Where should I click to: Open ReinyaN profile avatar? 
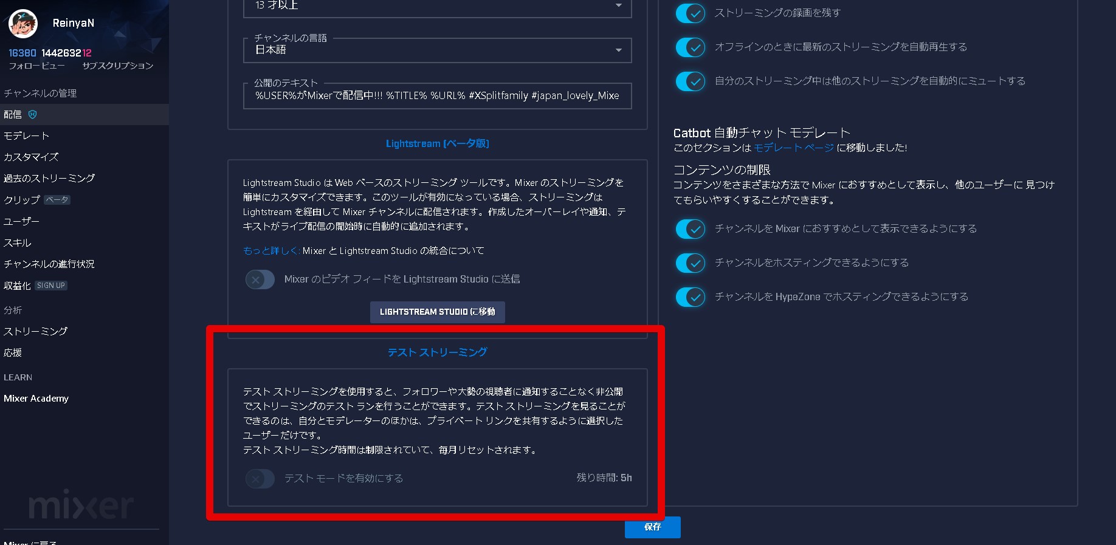coord(23,24)
